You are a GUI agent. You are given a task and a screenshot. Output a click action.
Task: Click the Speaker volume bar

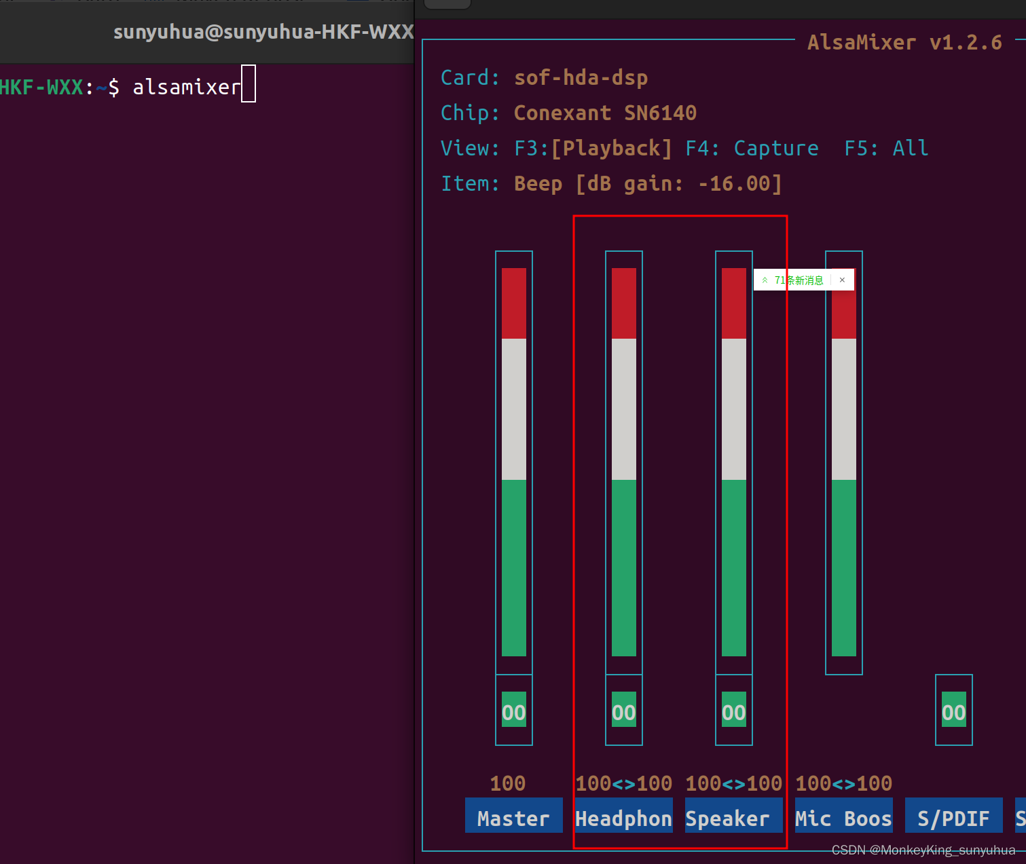coord(734,462)
